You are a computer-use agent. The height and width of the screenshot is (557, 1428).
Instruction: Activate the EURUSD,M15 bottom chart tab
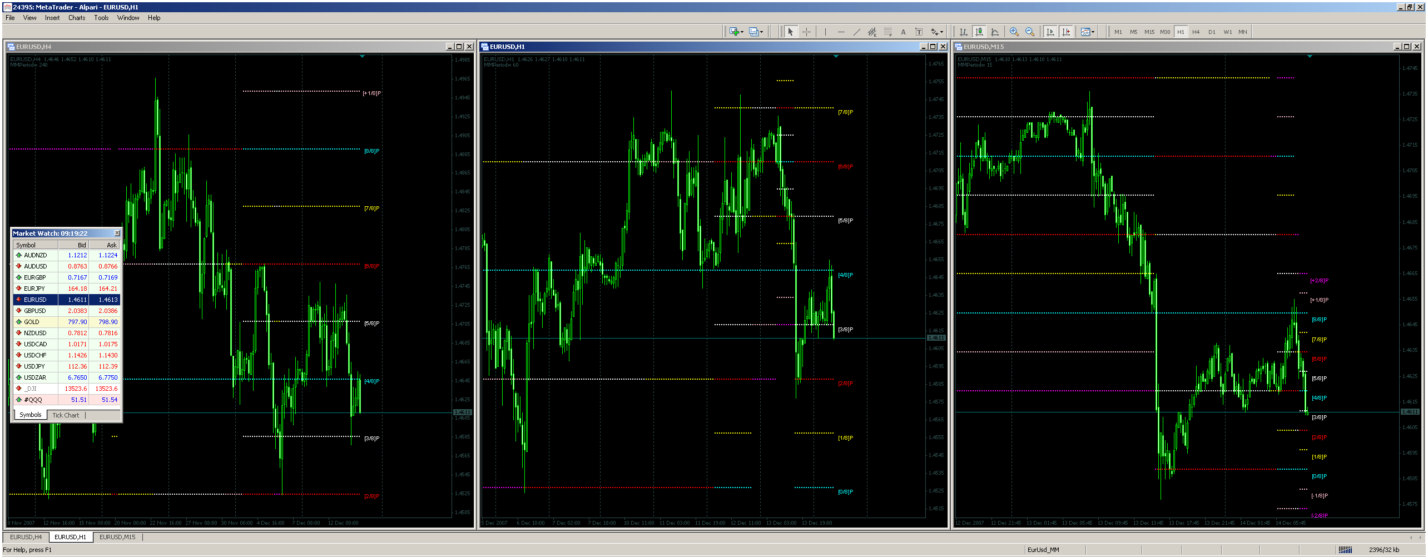click(117, 537)
